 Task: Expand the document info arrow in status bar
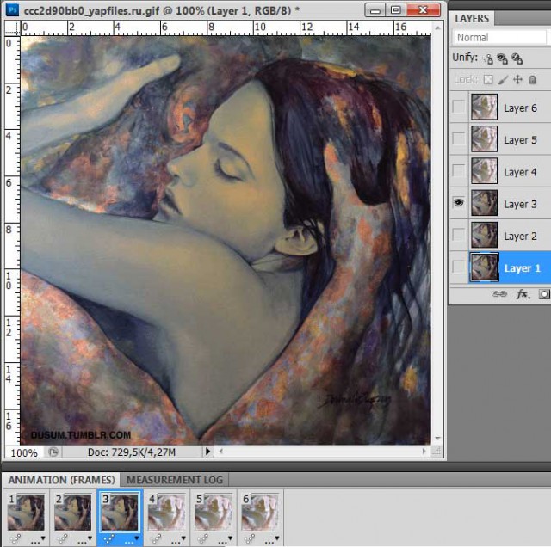(207, 451)
